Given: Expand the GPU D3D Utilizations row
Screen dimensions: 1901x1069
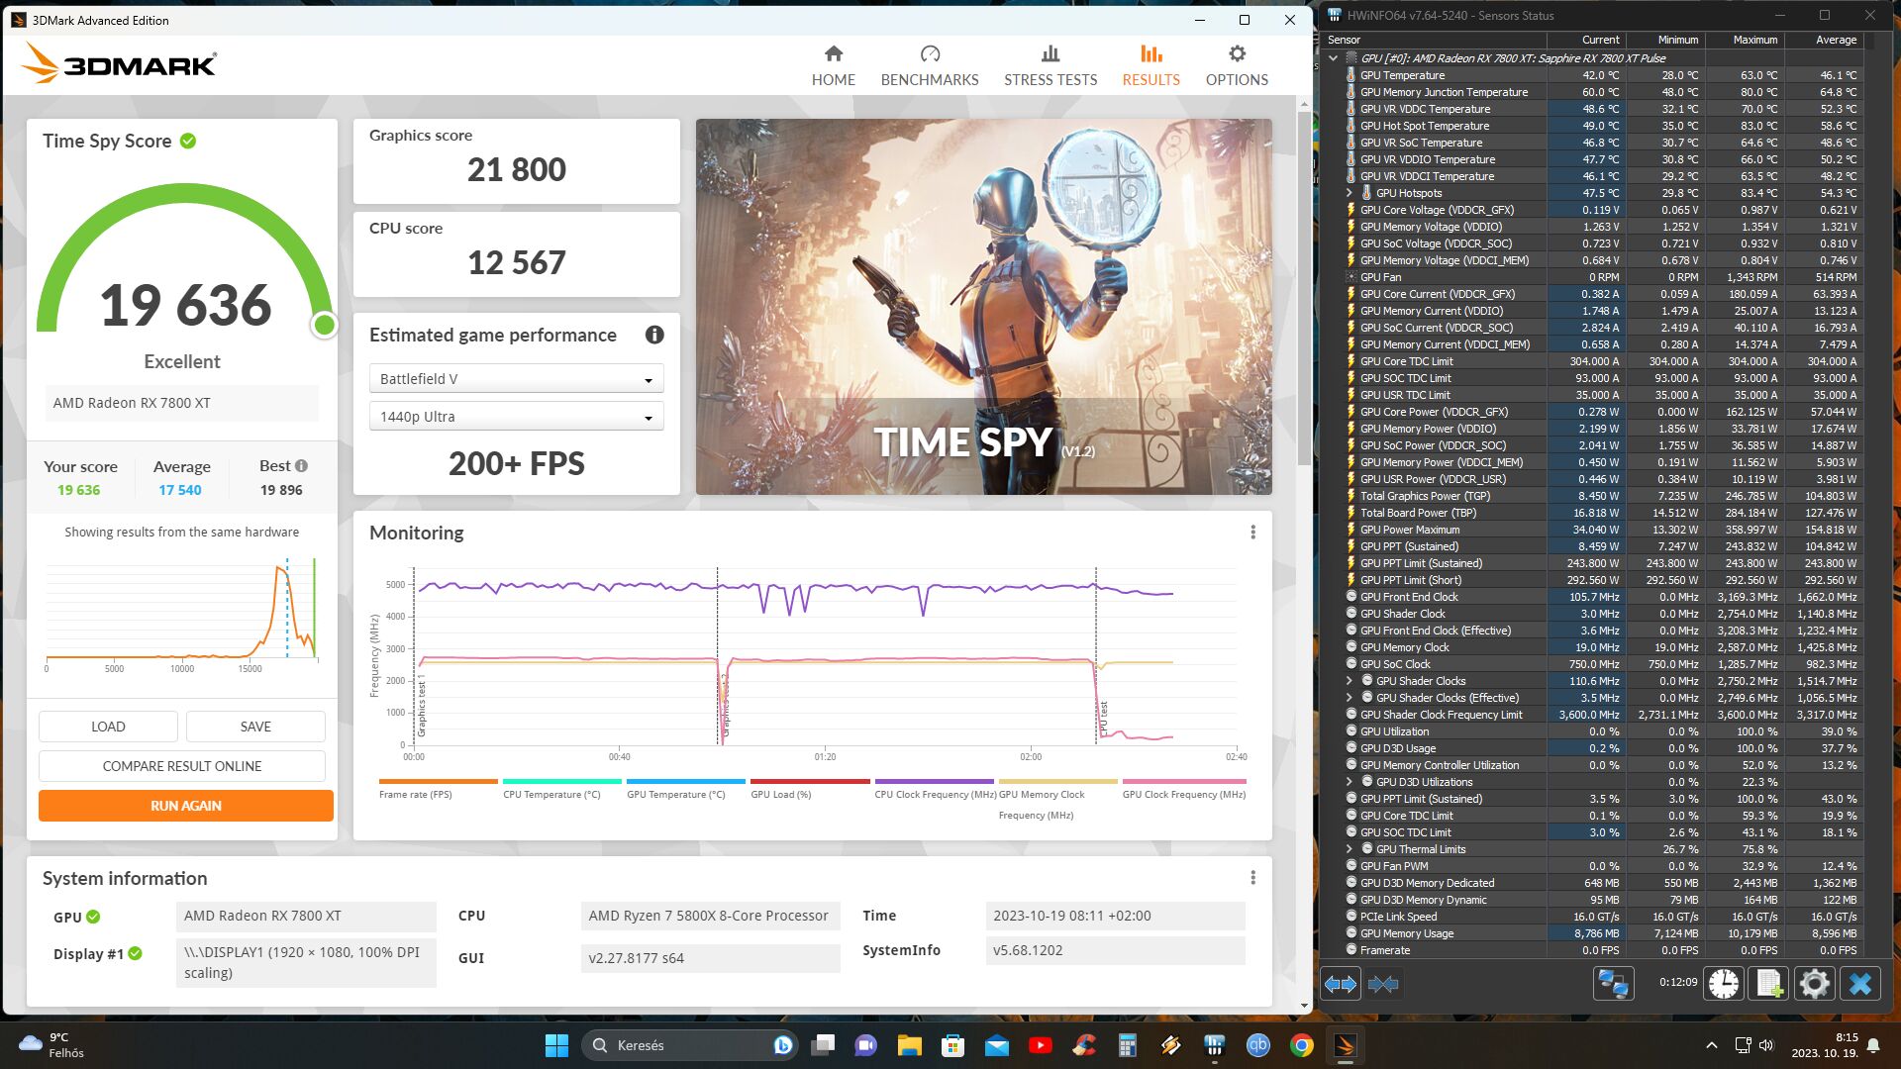Looking at the screenshot, I should click(1349, 782).
